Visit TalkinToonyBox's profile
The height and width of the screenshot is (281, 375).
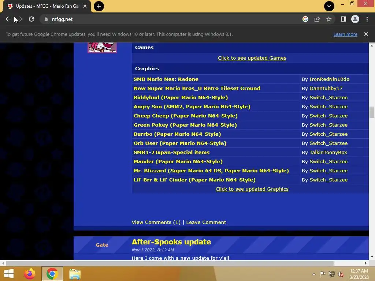coord(328,153)
